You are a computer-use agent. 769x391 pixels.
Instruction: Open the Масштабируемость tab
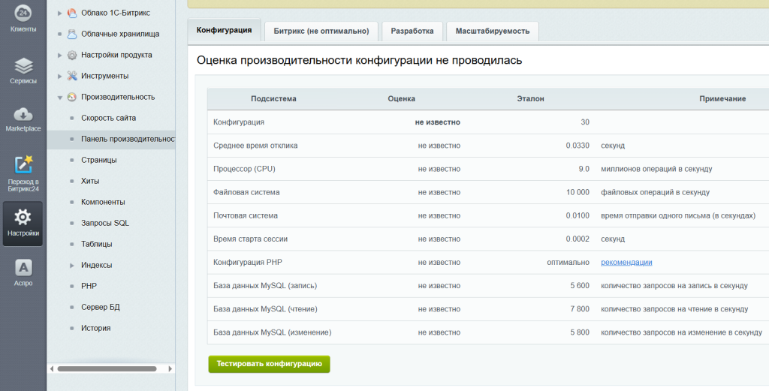pos(492,31)
